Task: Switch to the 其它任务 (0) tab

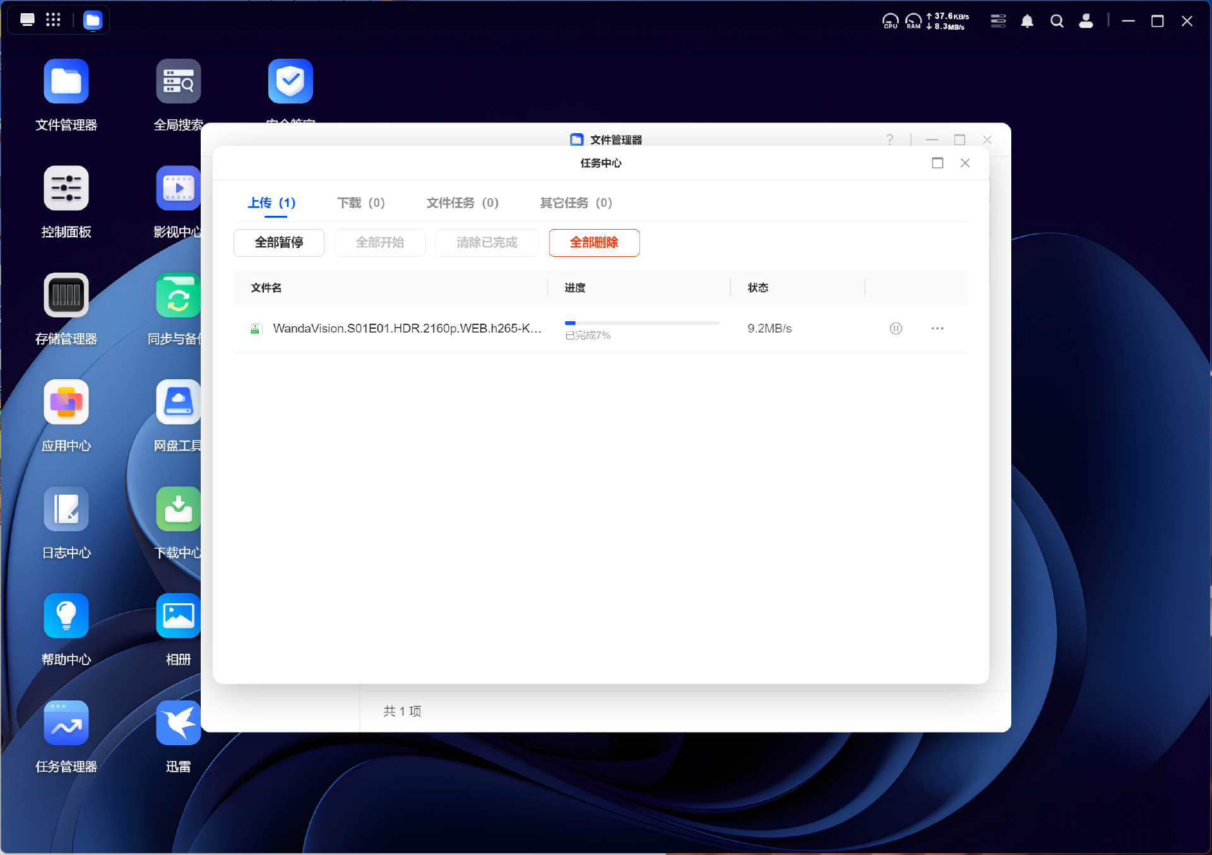Action: [576, 203]
